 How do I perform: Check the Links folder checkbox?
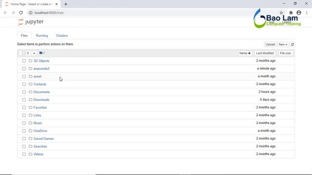point(24,115)
